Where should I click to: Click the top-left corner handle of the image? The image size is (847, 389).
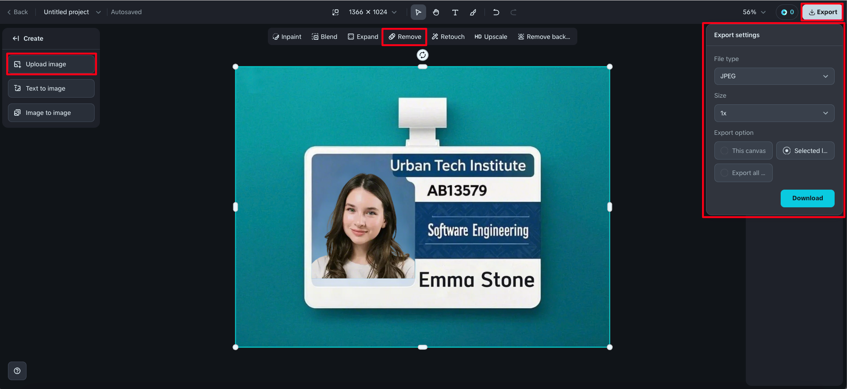coord(236,67)
